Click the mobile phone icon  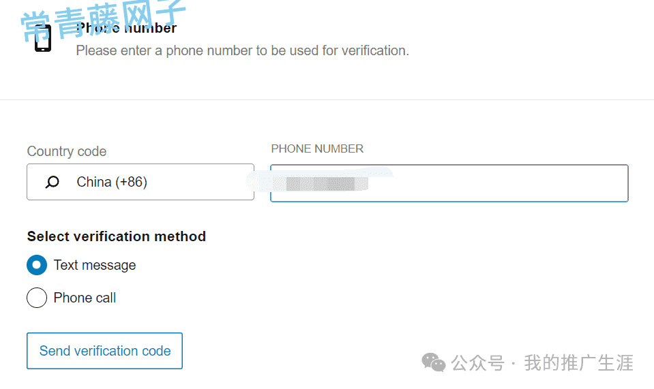pos(43,38)
